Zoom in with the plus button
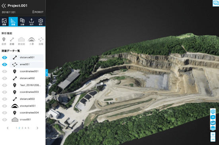Viewport: 219px width, 145px height. 213,135
